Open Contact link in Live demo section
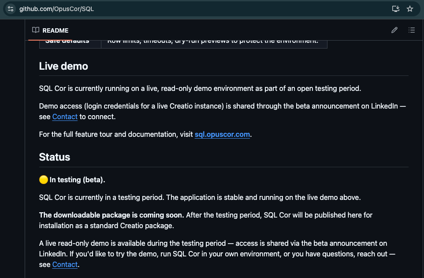The image size is (424, 278). [65, 116]
